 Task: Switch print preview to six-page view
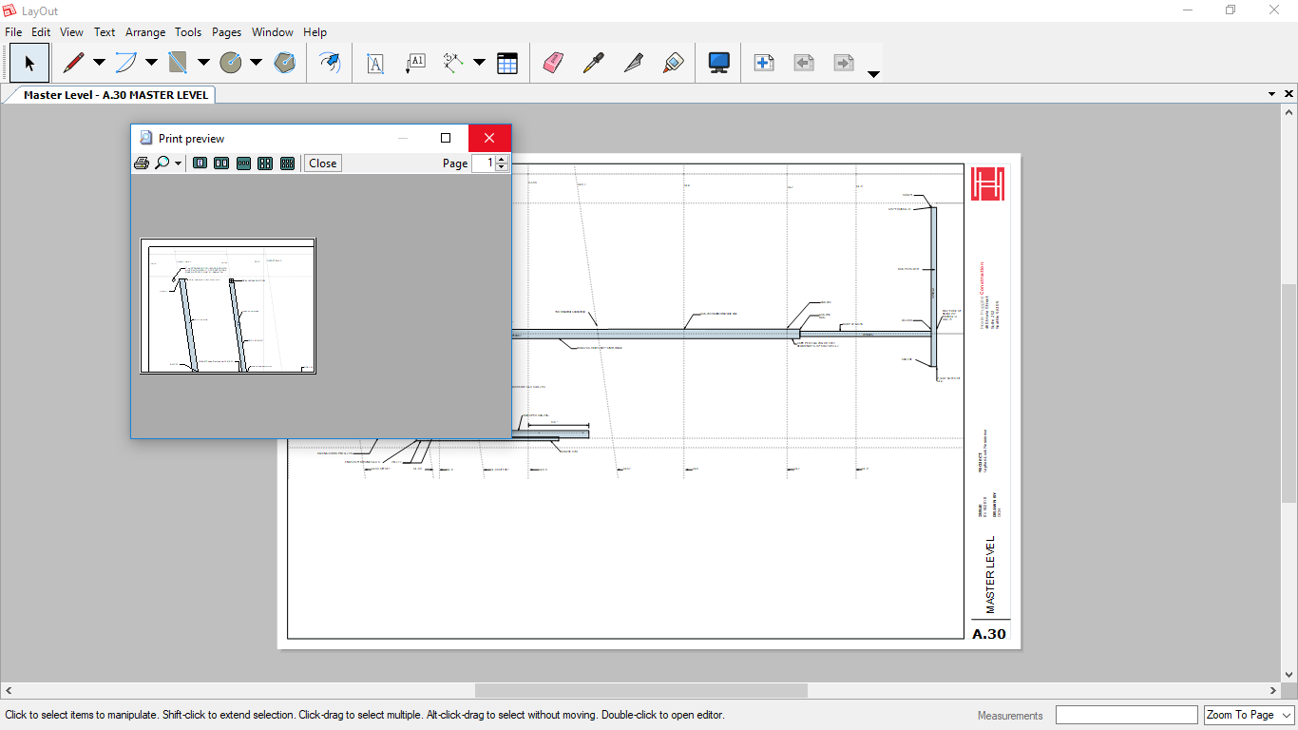287,163
